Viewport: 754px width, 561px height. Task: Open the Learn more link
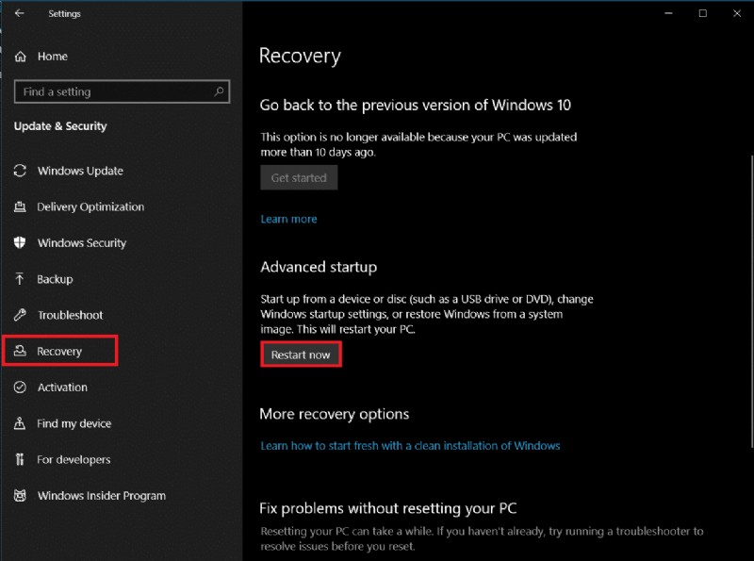point(288,218)
